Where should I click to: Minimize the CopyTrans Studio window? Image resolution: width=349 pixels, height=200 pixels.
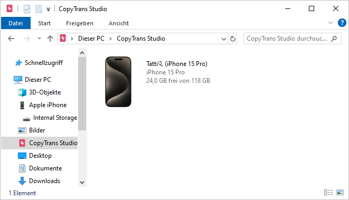[x=288, y=9]
